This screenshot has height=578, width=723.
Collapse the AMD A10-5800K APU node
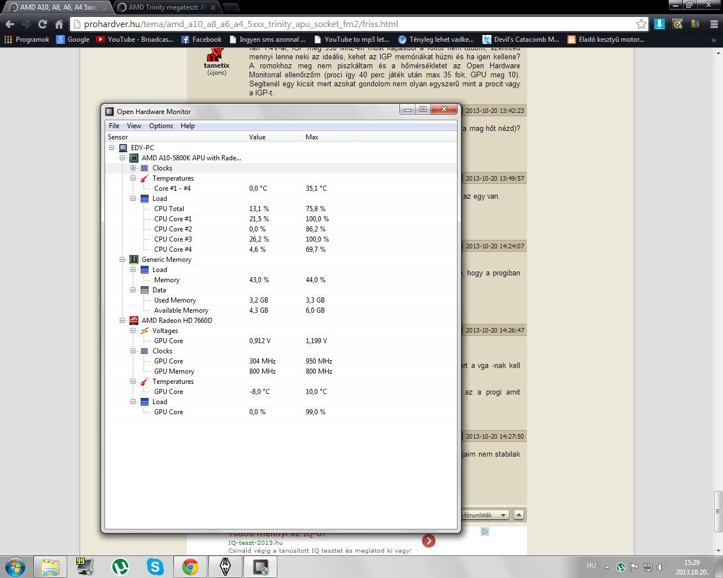coord(123,158)
